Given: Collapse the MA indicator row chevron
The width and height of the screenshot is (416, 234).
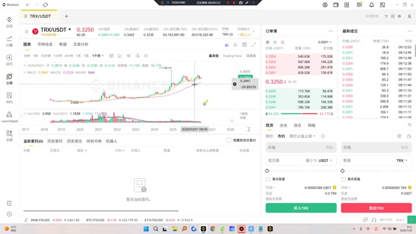Looking at the screenshot, I should 25,72.
